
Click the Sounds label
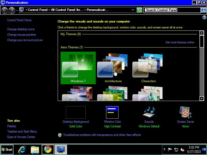[x=149, y=122]
